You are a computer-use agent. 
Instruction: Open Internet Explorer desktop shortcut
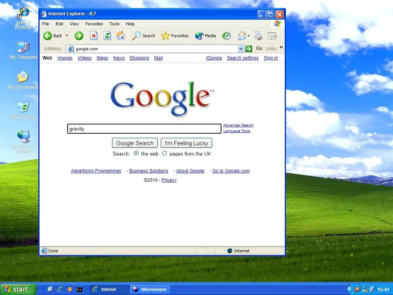click(x=23, y=18)
